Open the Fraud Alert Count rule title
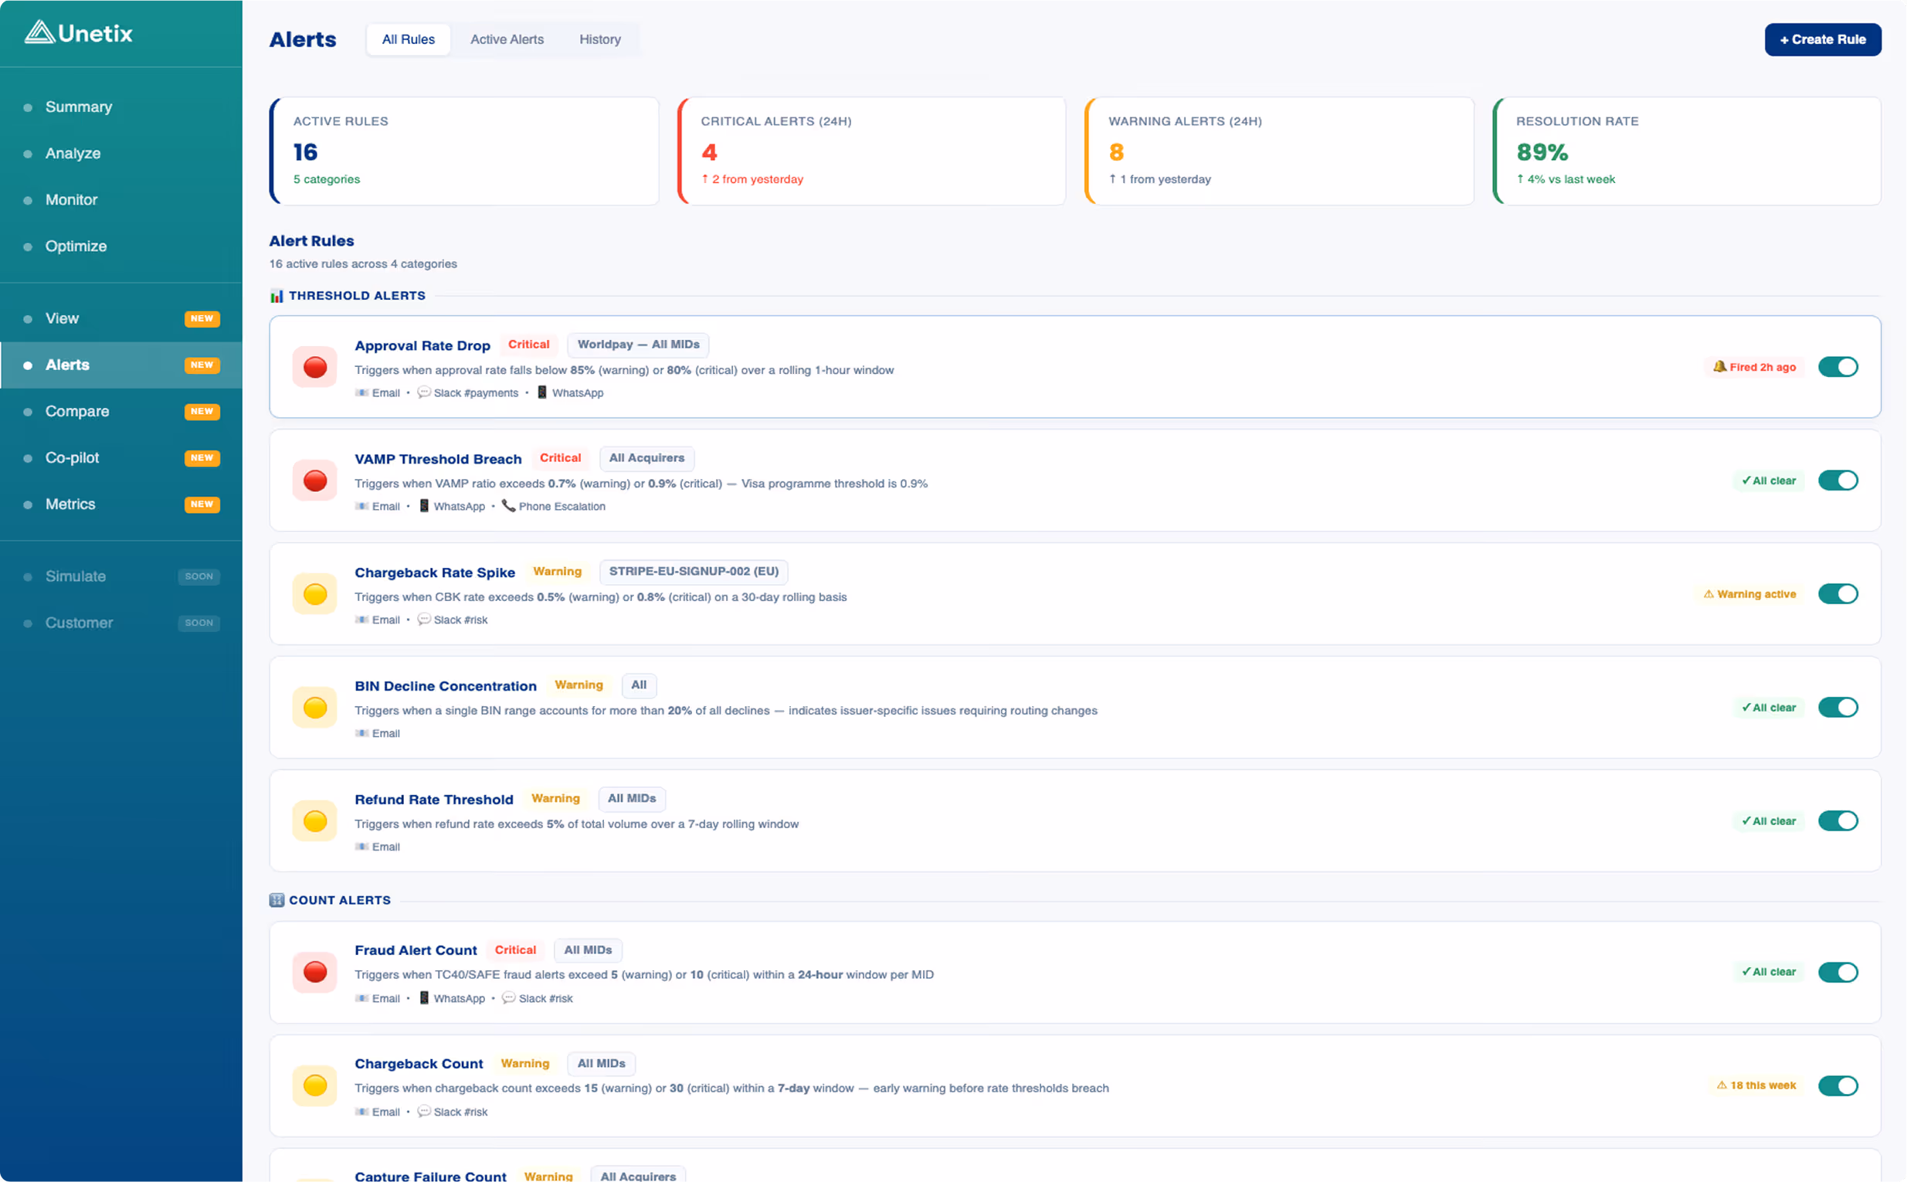1907x1182 pixels. [x=416, y=949]
